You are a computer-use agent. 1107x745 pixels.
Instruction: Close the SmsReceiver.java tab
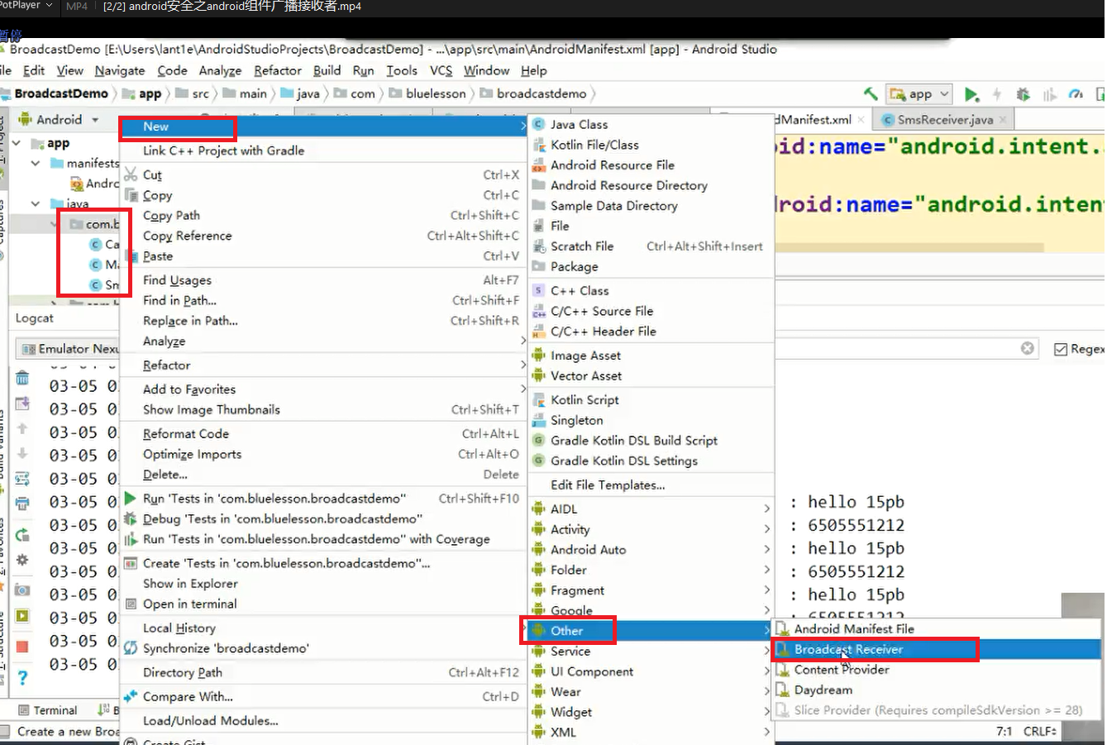coord(1003,120)
